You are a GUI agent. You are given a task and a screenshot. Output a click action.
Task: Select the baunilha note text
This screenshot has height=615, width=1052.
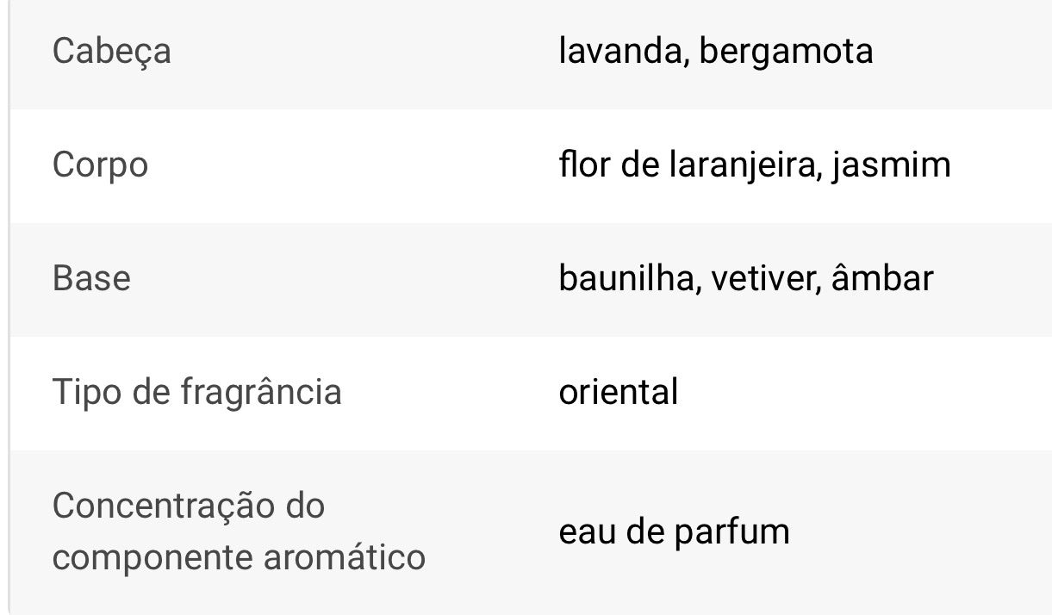tap(627, 278)
